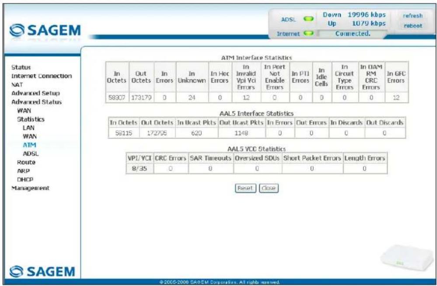Click AAL5 In Octets value 58115
The image size is (437, 286).
(x=123, y=133)
